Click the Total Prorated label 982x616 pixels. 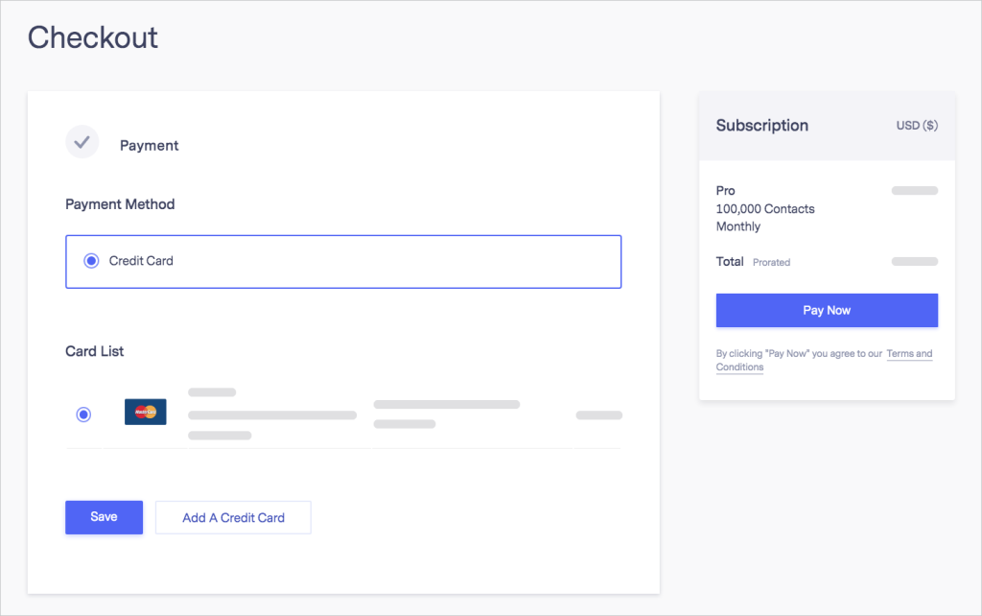point(753,261)
